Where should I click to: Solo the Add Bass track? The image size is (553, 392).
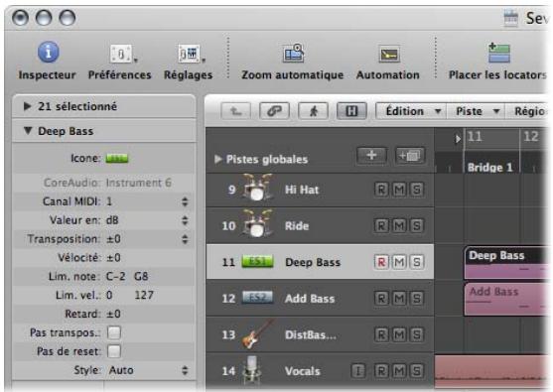417,299
